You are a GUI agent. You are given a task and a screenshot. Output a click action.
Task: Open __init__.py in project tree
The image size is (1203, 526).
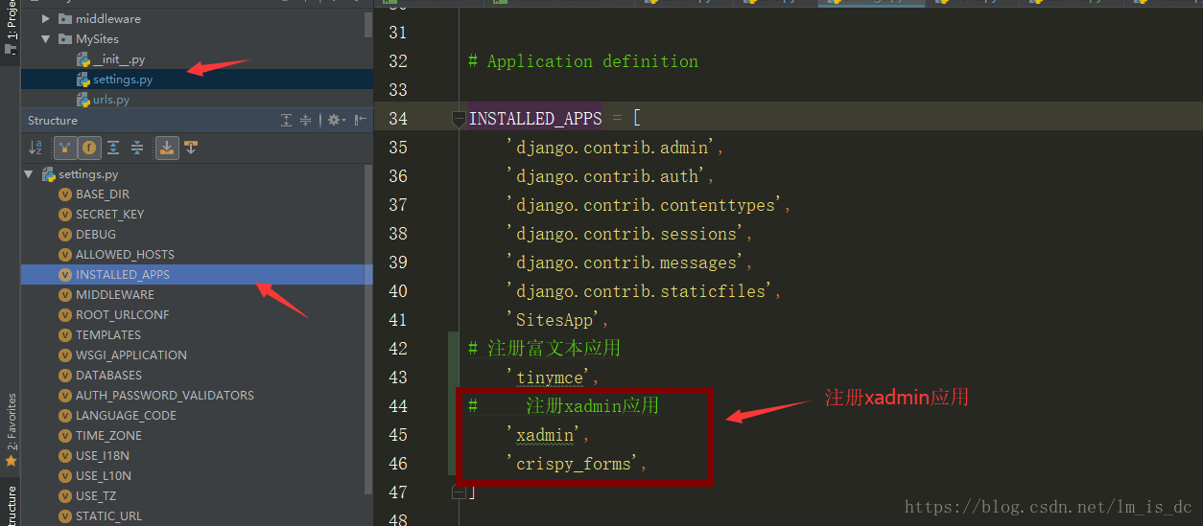pos(119,59)
